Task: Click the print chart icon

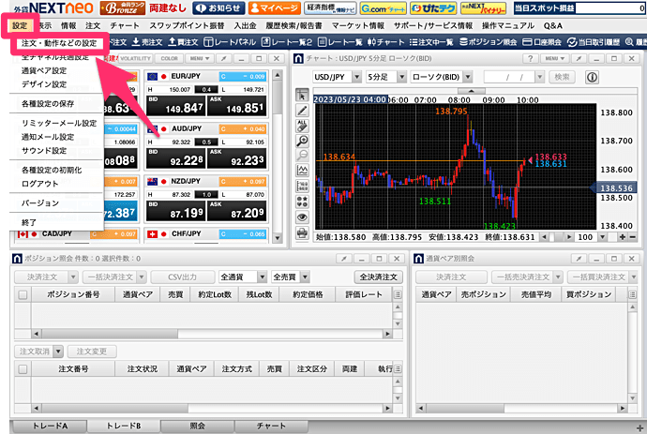Action: (x=302, y=232)
